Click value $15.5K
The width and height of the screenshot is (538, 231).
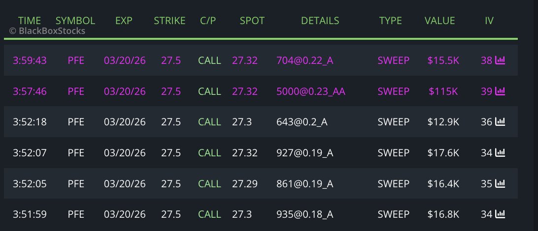pos(443,60)
